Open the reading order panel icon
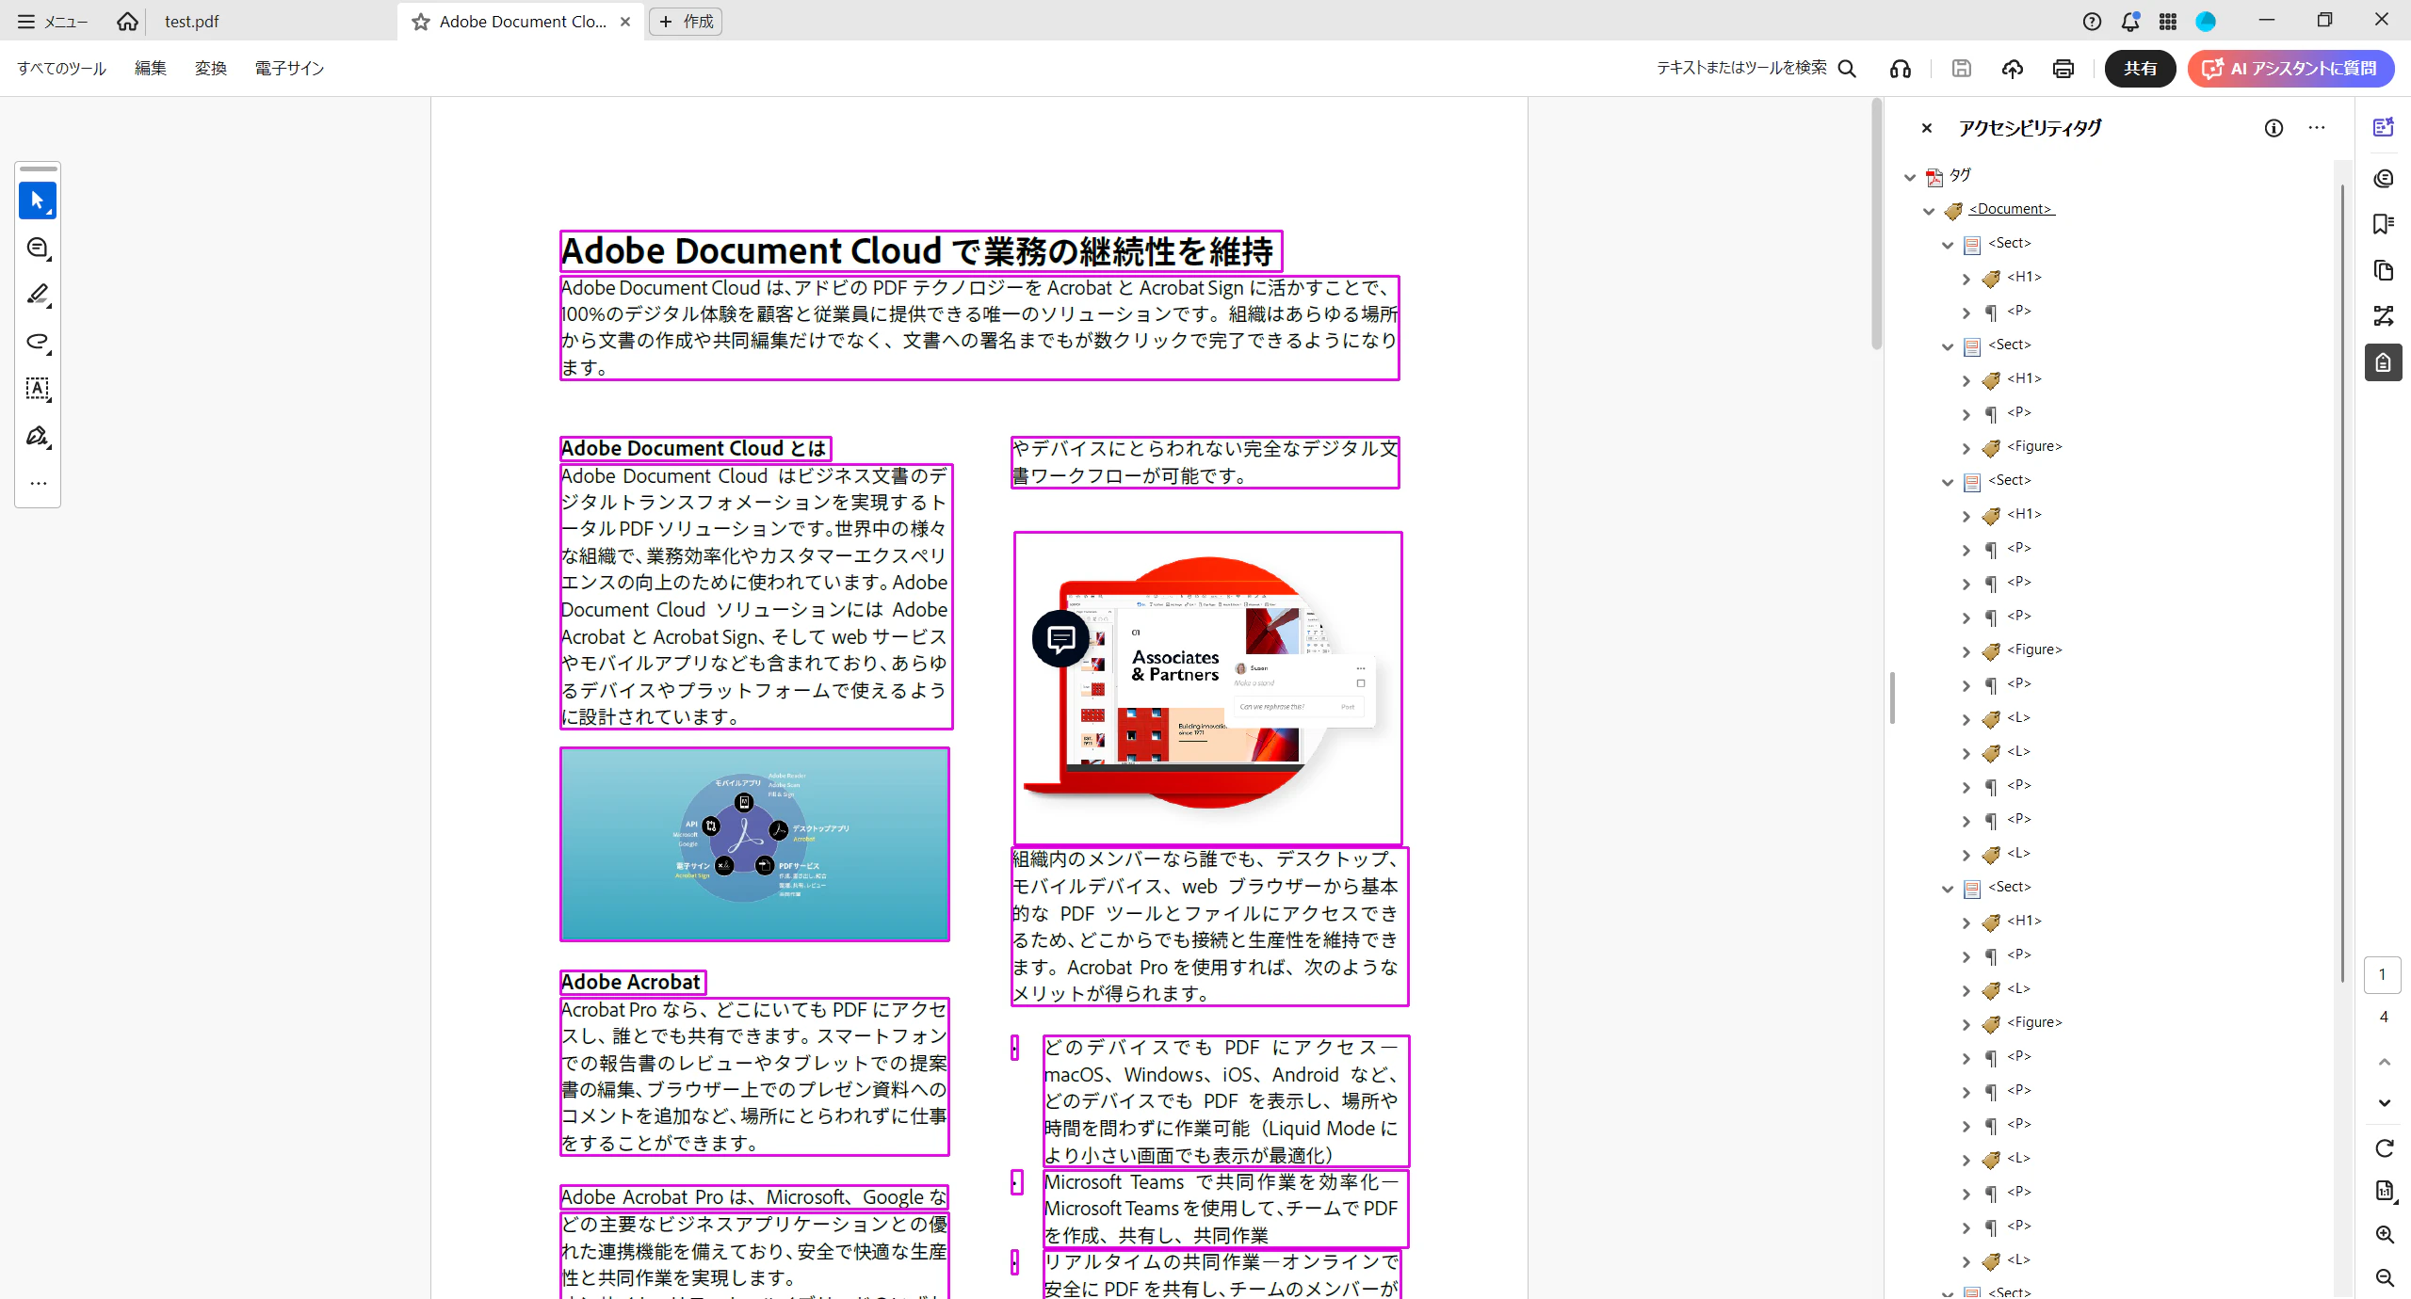This screenshot has height=1299, width=2411. point(2384,316)
